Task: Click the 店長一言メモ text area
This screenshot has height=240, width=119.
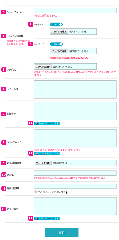Action: pyautogui.click(x=75, y=206)
